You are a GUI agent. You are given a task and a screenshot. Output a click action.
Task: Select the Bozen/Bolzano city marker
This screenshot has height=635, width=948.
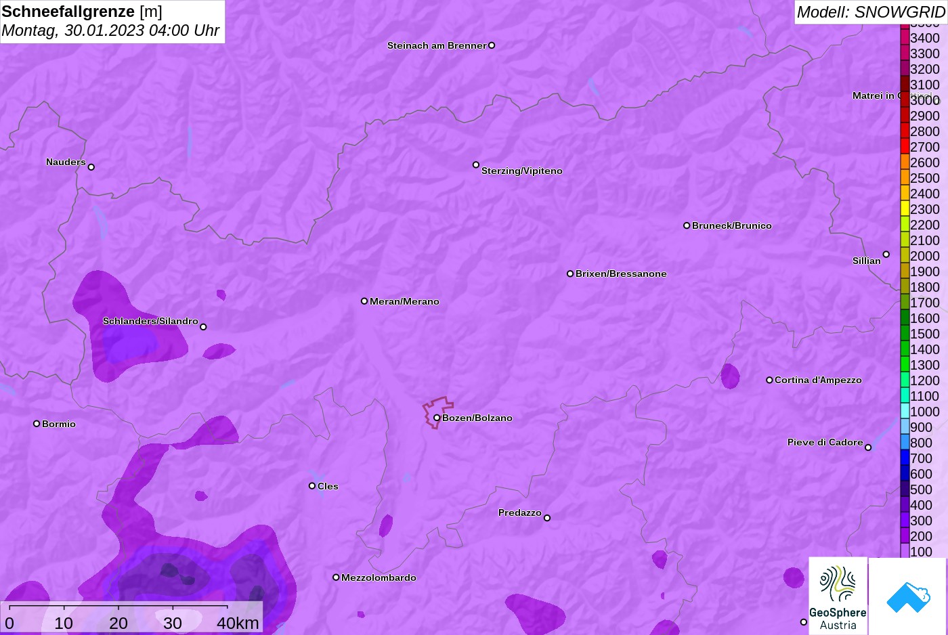click(437, 418)
